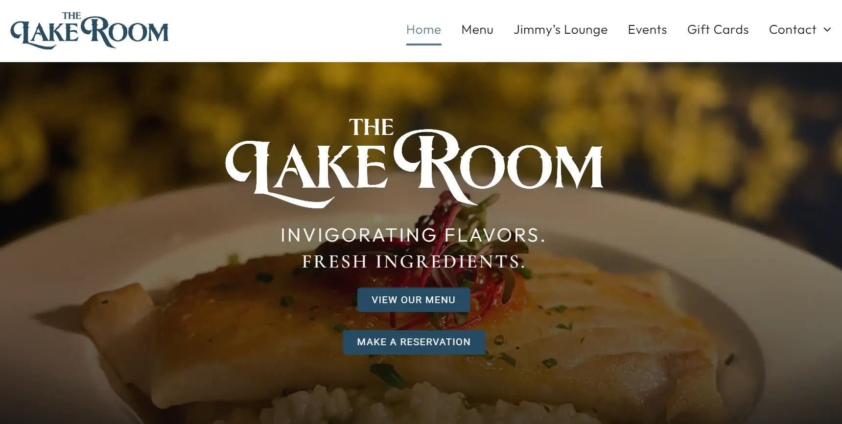Click the Invigorating Flavors heading text

click(413, 235)
